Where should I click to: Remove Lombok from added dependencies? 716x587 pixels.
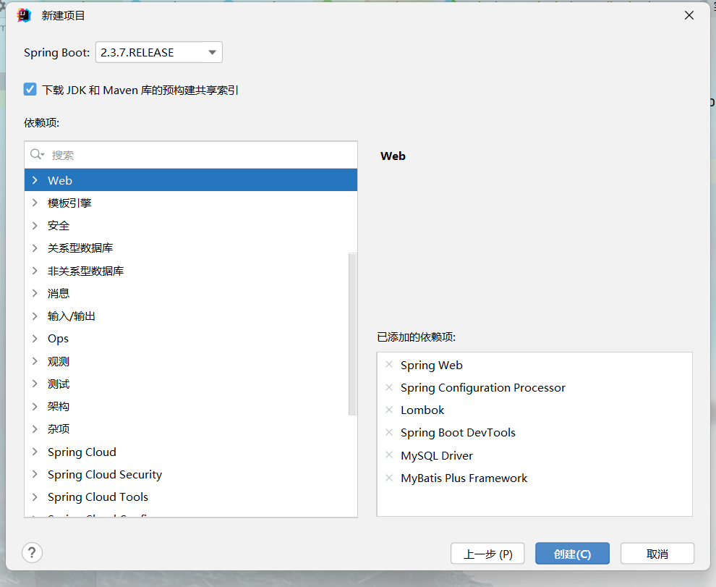(389, 410)
